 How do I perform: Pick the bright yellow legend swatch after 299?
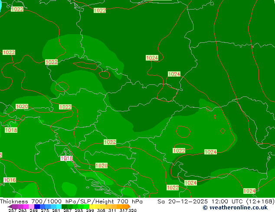[92, 206]
